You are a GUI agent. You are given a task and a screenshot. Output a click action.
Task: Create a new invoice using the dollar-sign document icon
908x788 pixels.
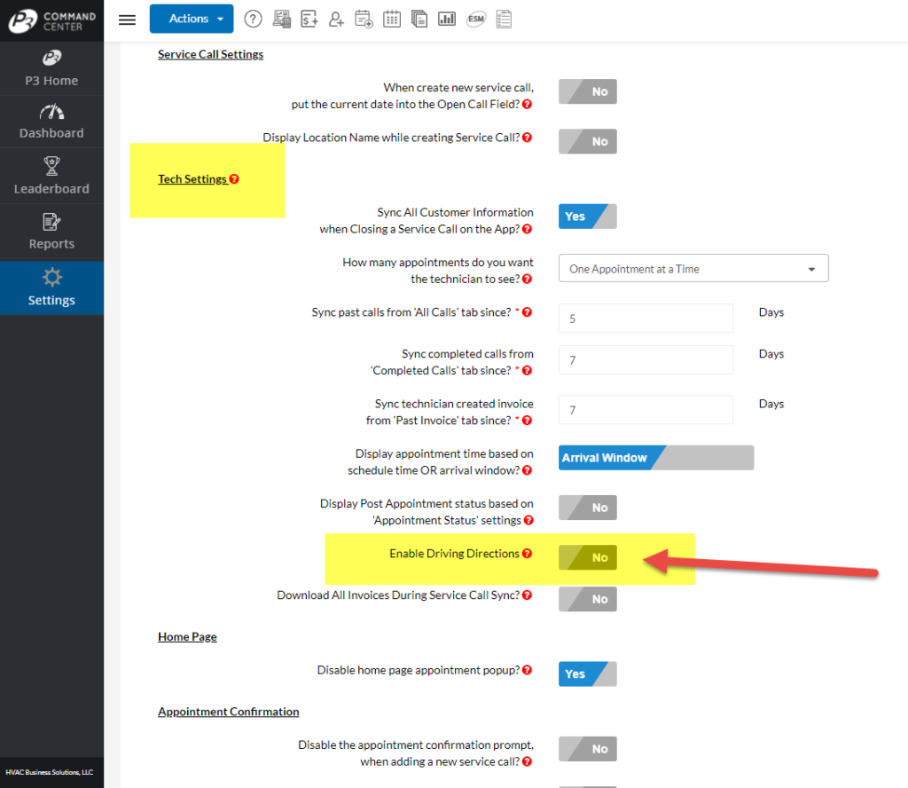309,19
